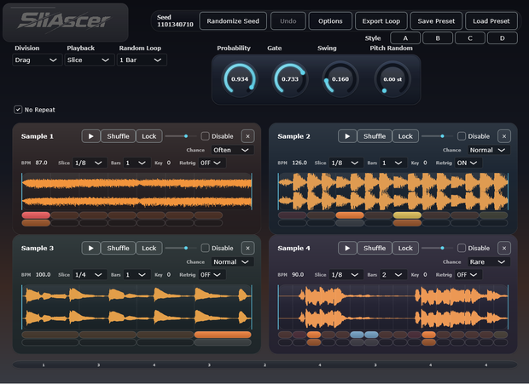529x384 pixels.
Task: Expand Sample 1 Chance dropdown set to Often
Action: coord(232,150)
